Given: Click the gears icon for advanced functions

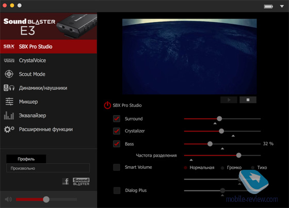Looking at the screenshot, I should click(x=9, y=129).
